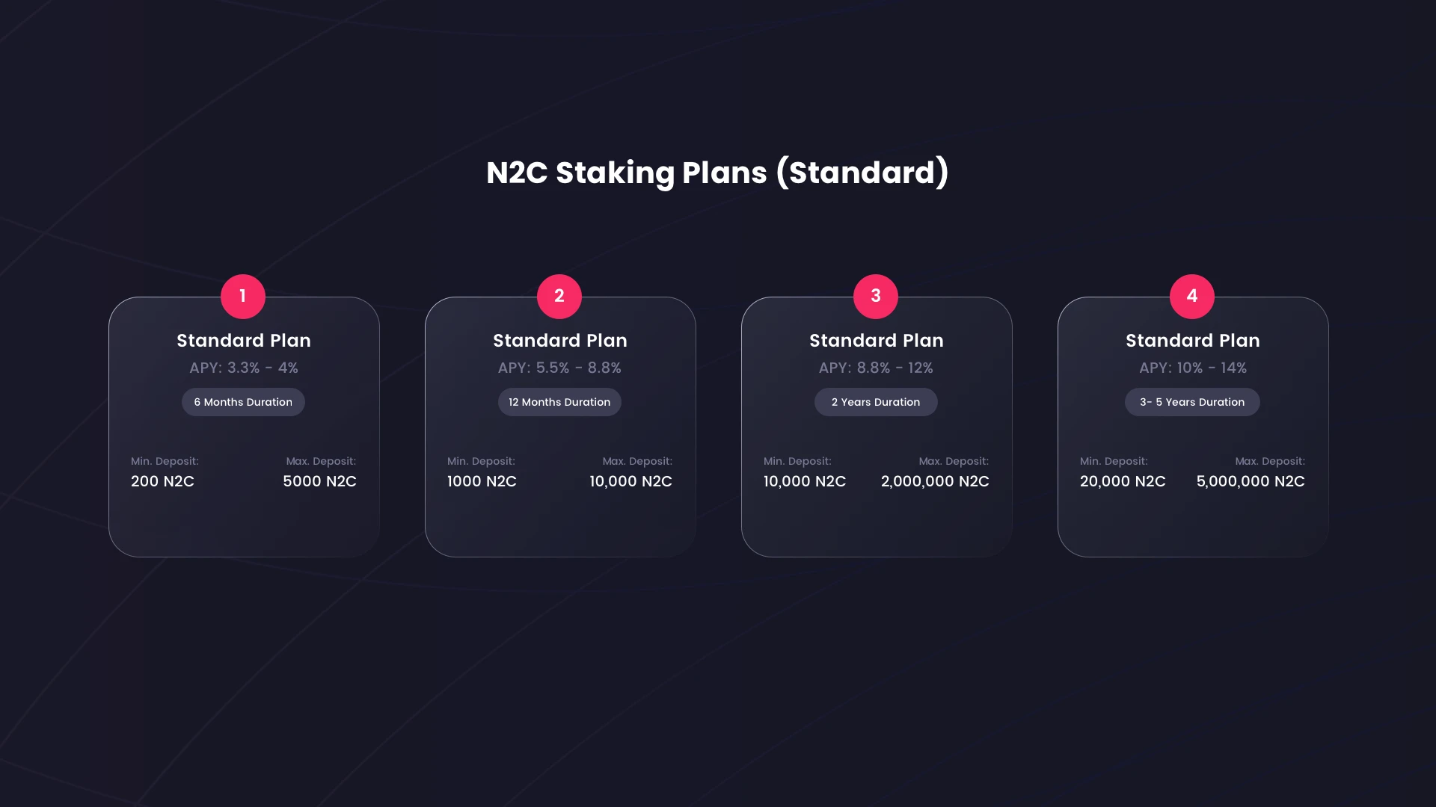Click the 200 N2C minimum deposit value
Viewport: 1436px width, 807px height.
[162, 481]
